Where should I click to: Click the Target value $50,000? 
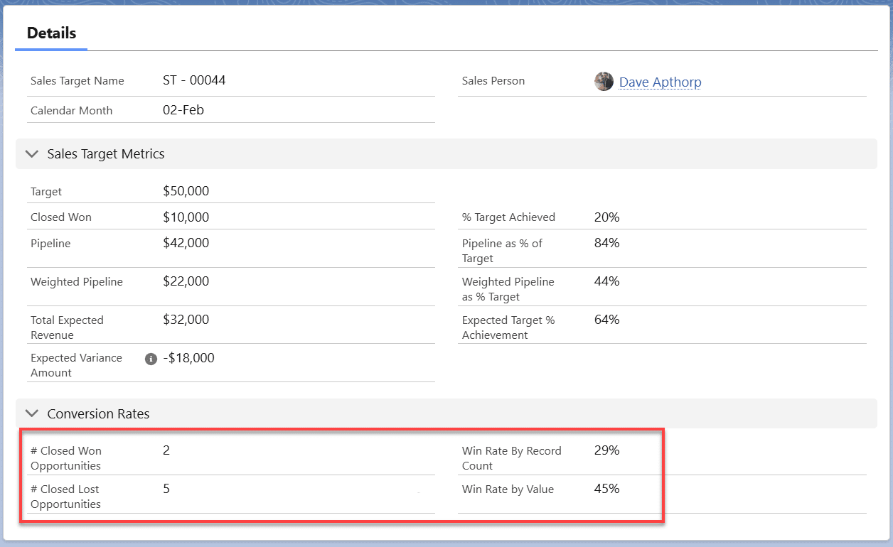186,191
